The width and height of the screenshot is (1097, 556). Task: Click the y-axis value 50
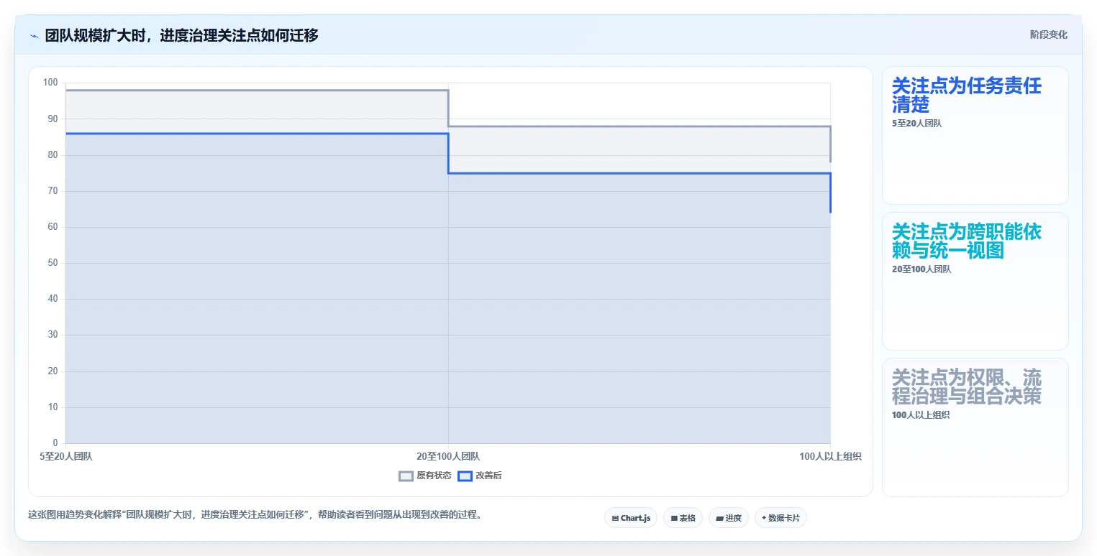pyautogui.click(x=53, y=263)
